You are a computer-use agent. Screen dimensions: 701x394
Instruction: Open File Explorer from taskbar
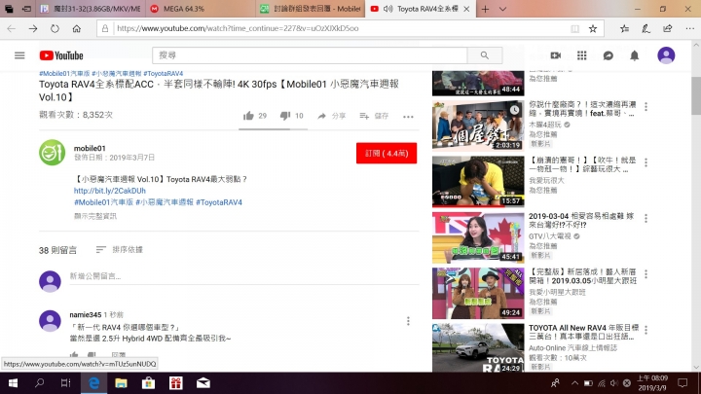pos(121,383)
